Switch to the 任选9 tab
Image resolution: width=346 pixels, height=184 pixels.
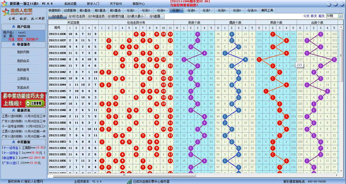[237, 10]
